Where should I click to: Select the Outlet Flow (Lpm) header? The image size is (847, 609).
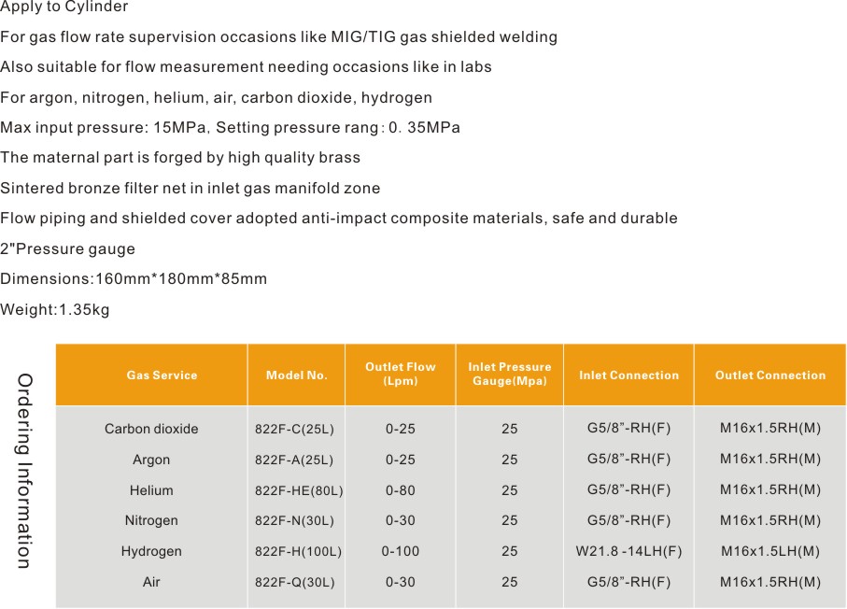(400, 375)
